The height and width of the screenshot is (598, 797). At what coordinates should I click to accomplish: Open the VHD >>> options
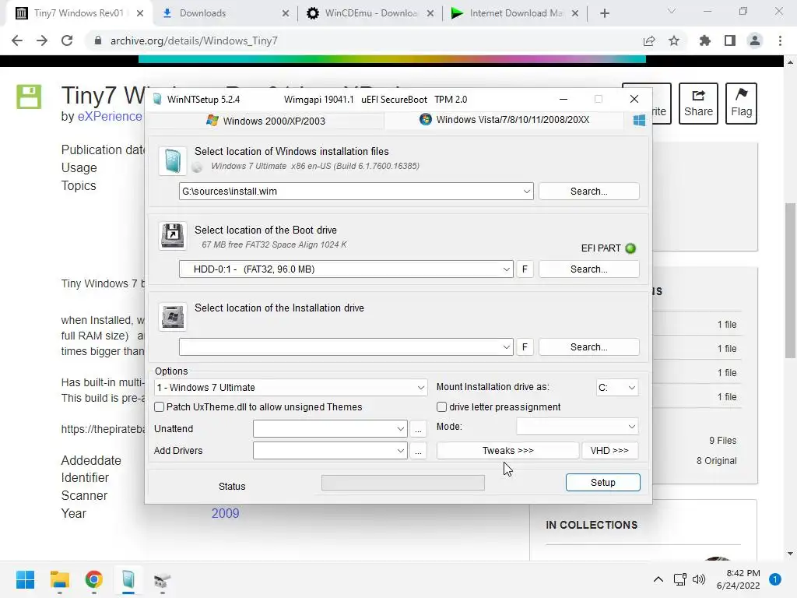609,451
